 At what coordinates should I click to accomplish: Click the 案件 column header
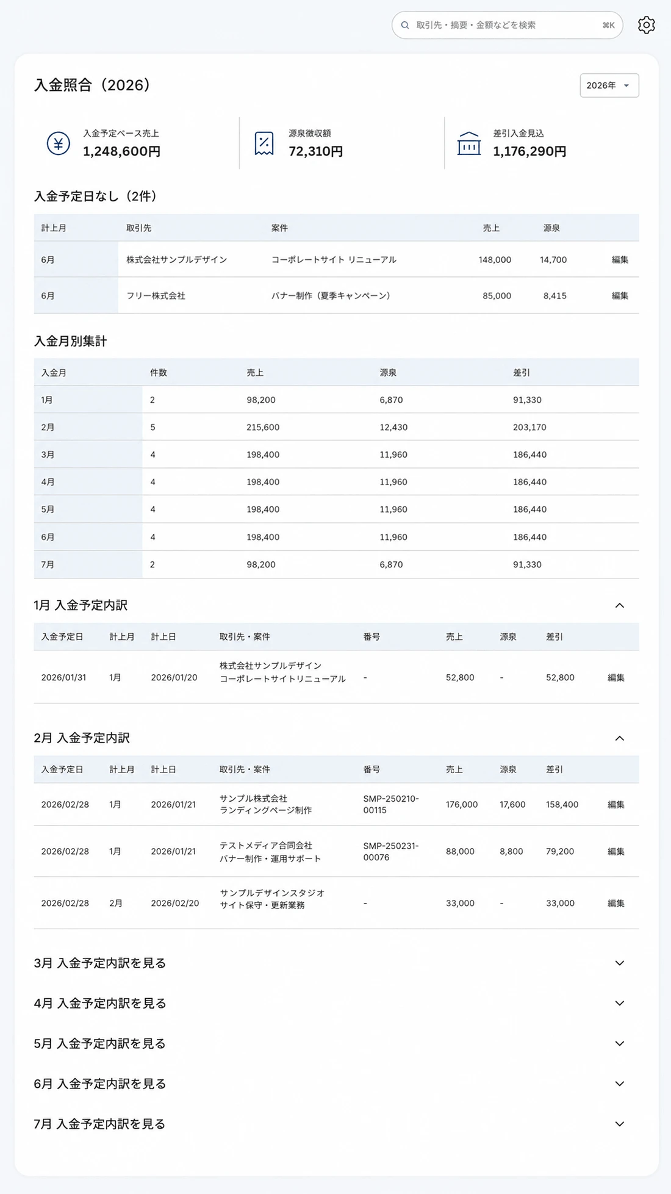(279, 228)
